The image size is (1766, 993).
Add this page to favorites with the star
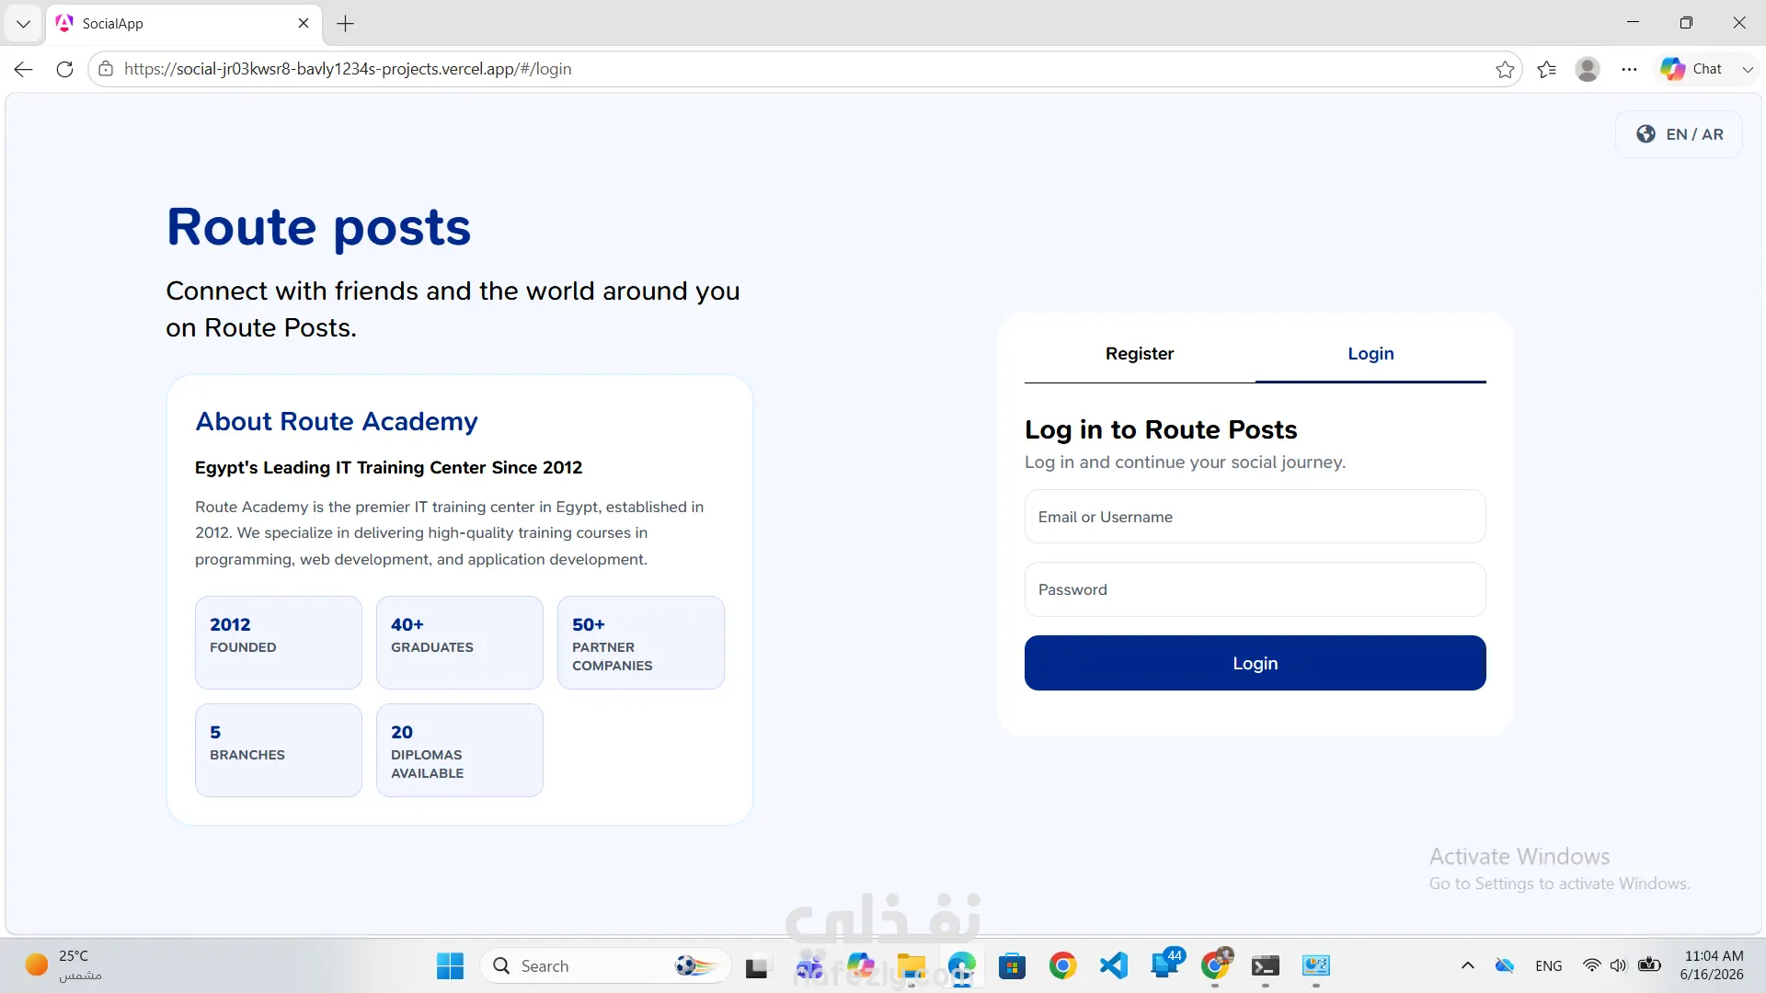click(1505, 69)
